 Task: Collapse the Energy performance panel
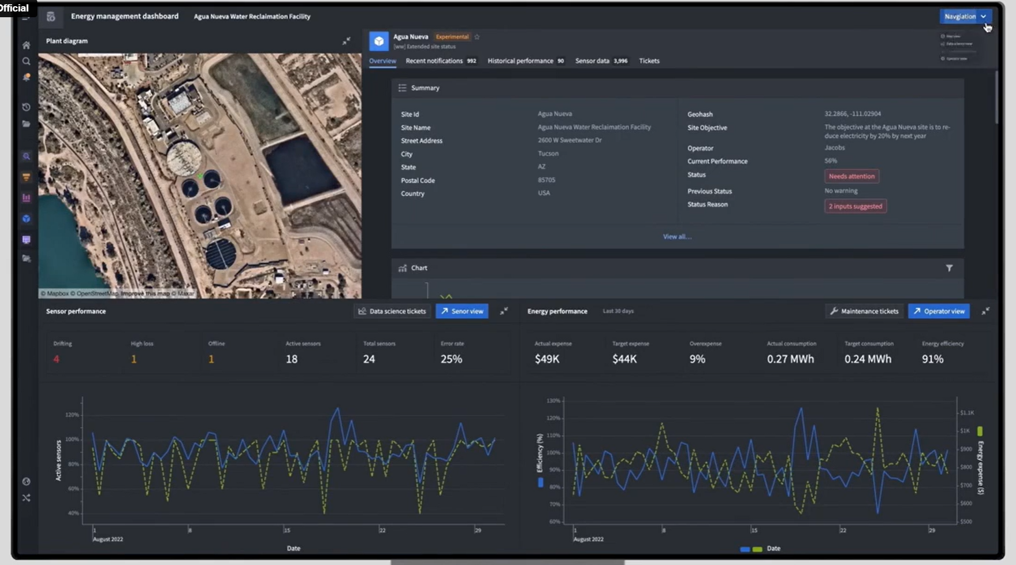(985, 311)
